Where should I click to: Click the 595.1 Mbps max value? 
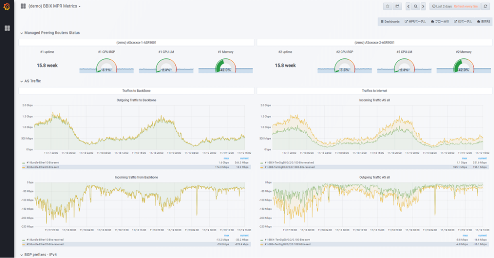(460, 167)
